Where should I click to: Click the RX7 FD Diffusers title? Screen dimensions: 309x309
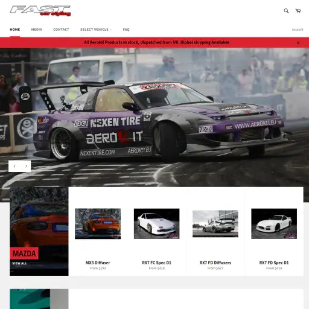point(215,263)
